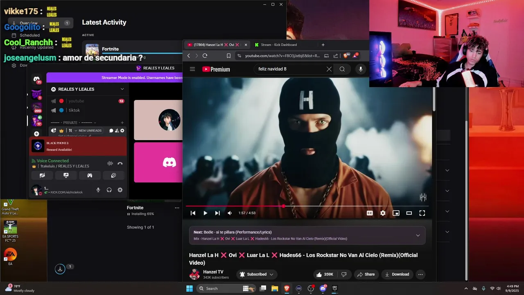Enter fullscreen on the YouTube video
The width and height of the screenshot is (524, 295).
click(422, 213)
